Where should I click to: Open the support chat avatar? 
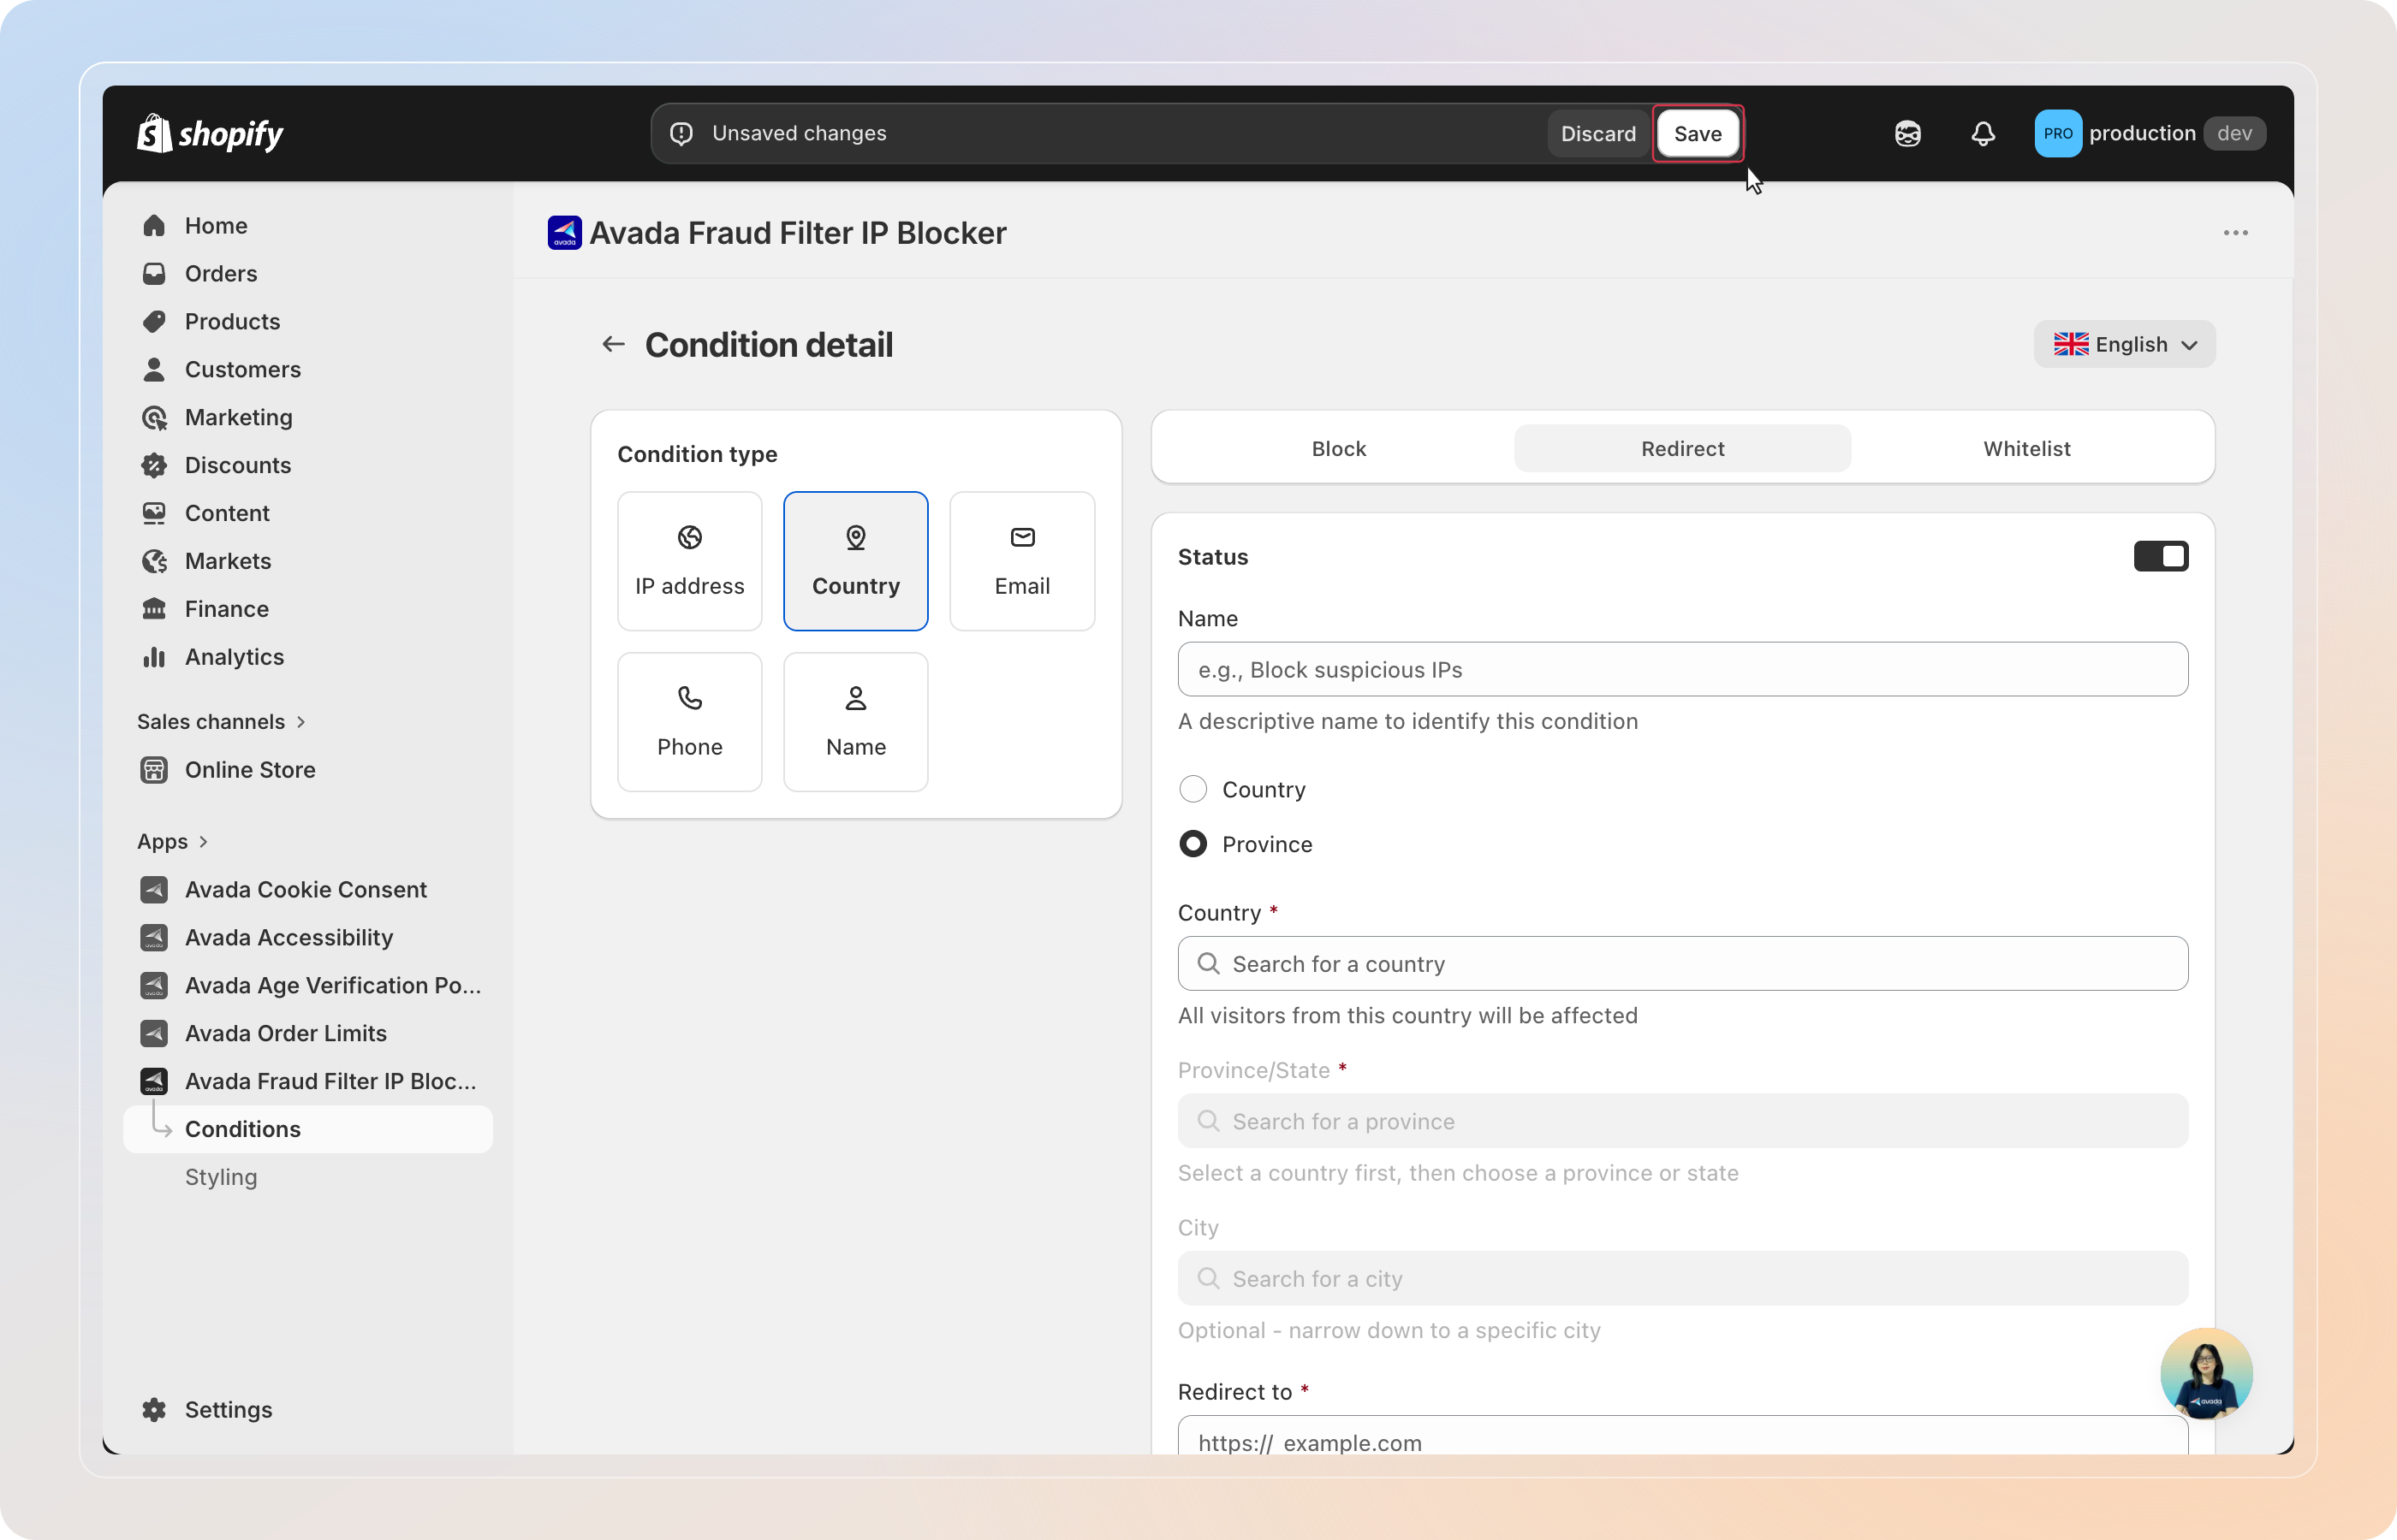click(2206, 1373)
